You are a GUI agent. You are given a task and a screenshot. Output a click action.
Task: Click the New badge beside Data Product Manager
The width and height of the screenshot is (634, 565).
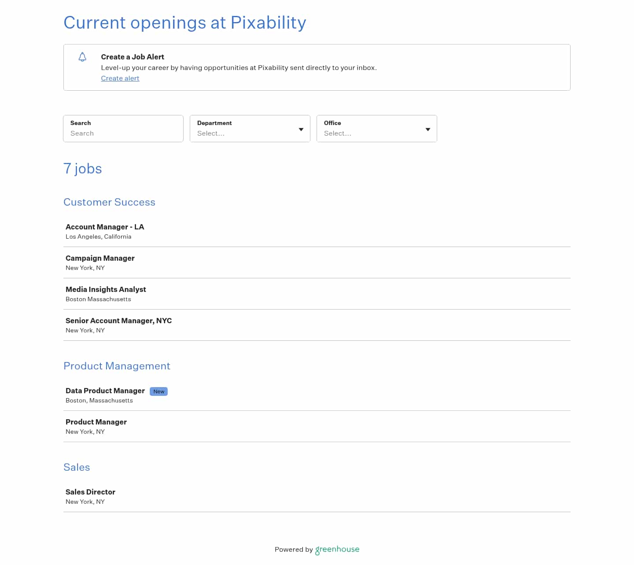pyautogui.click(x=158, y=391)
